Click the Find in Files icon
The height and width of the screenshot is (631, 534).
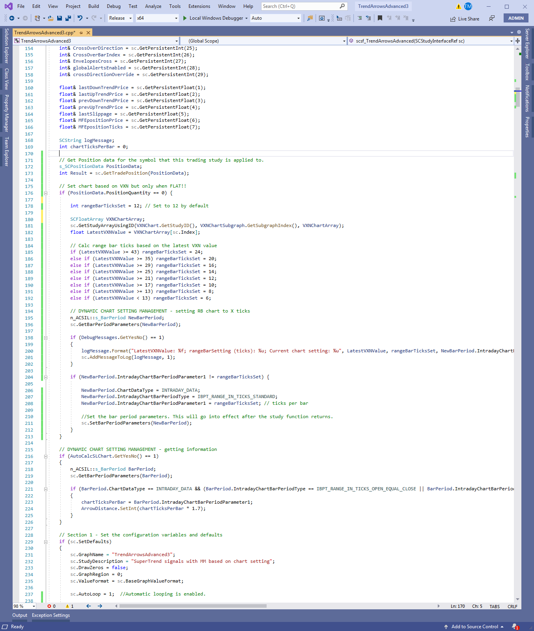click(x=310, y=18)
